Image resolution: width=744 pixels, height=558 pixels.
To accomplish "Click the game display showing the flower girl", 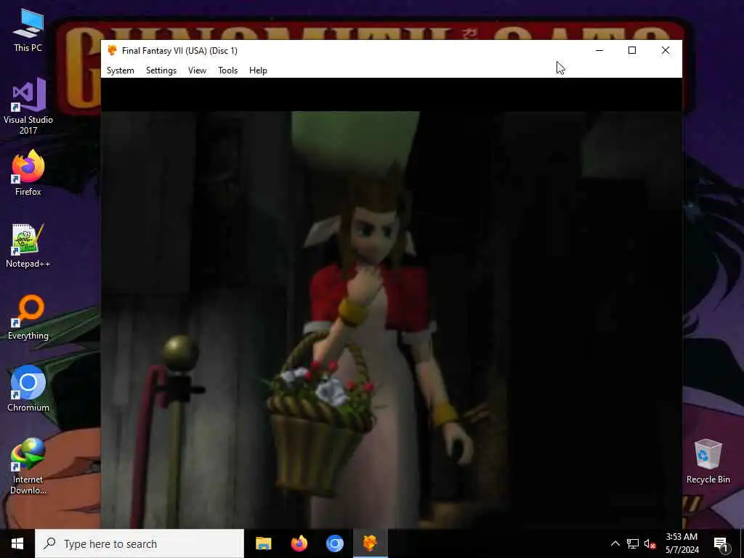I will click(392, 319).
